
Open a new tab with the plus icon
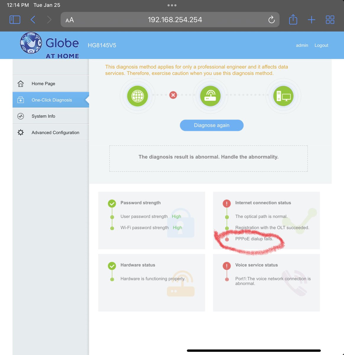311,20
